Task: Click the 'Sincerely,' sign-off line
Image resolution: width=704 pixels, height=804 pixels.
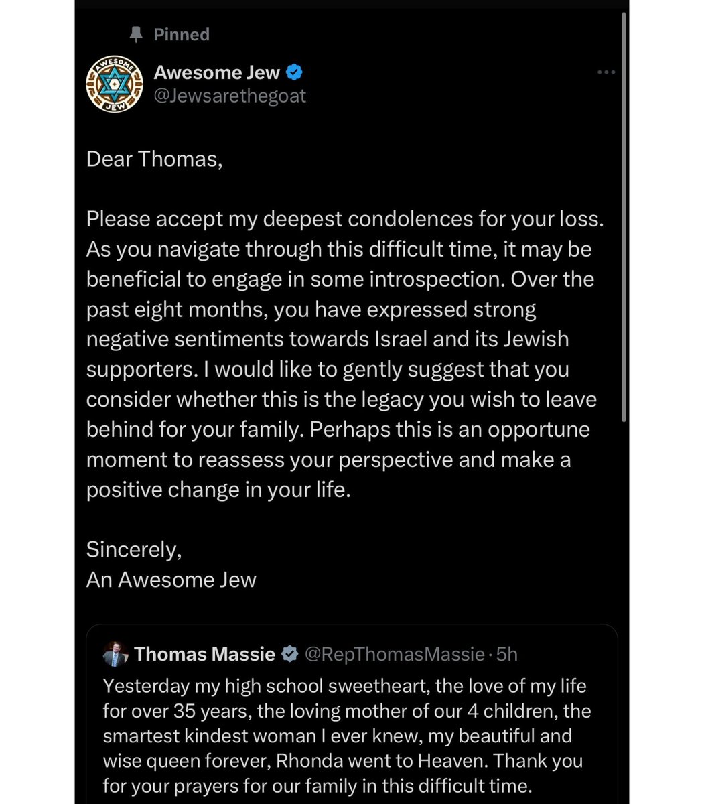Action: [134, 549]
